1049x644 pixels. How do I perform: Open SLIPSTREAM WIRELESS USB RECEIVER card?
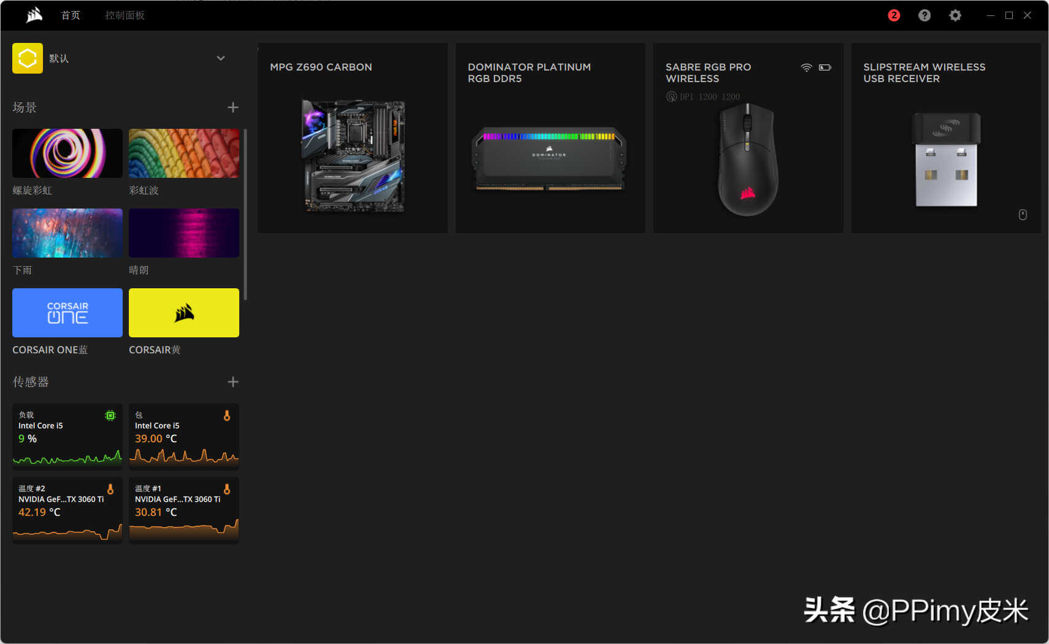pyautogui.click(x=946, y=138)
